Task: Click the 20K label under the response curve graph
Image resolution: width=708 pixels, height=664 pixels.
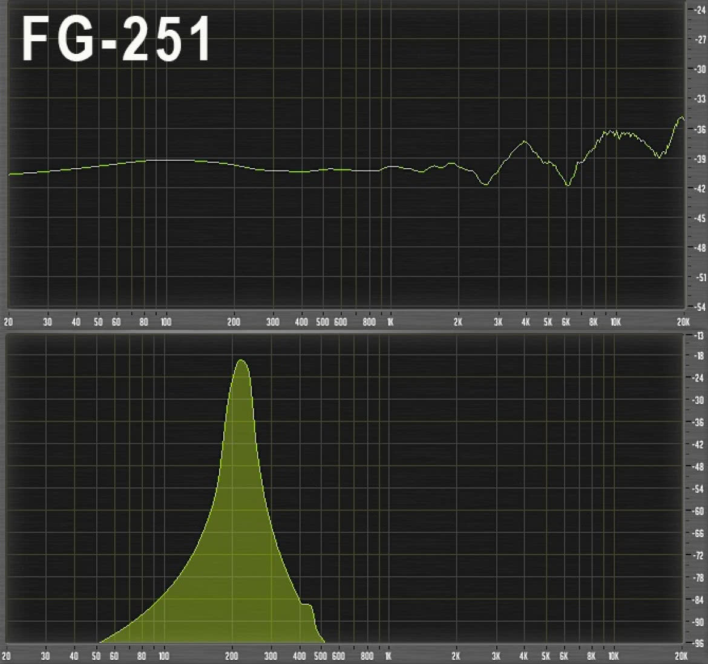Action: [684, 322]
